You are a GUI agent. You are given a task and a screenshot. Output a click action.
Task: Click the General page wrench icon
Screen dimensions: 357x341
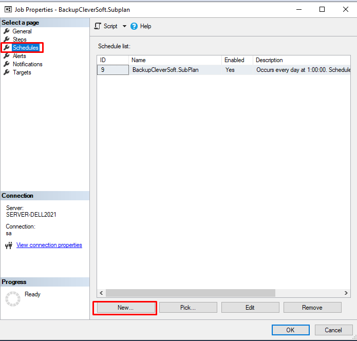pyautogui.click(x=7, y=31)
